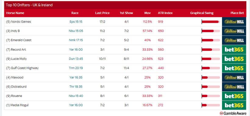Click William Hill logo for Nordic Games
This screenshot has width=250, height=116.
[234, 22]
